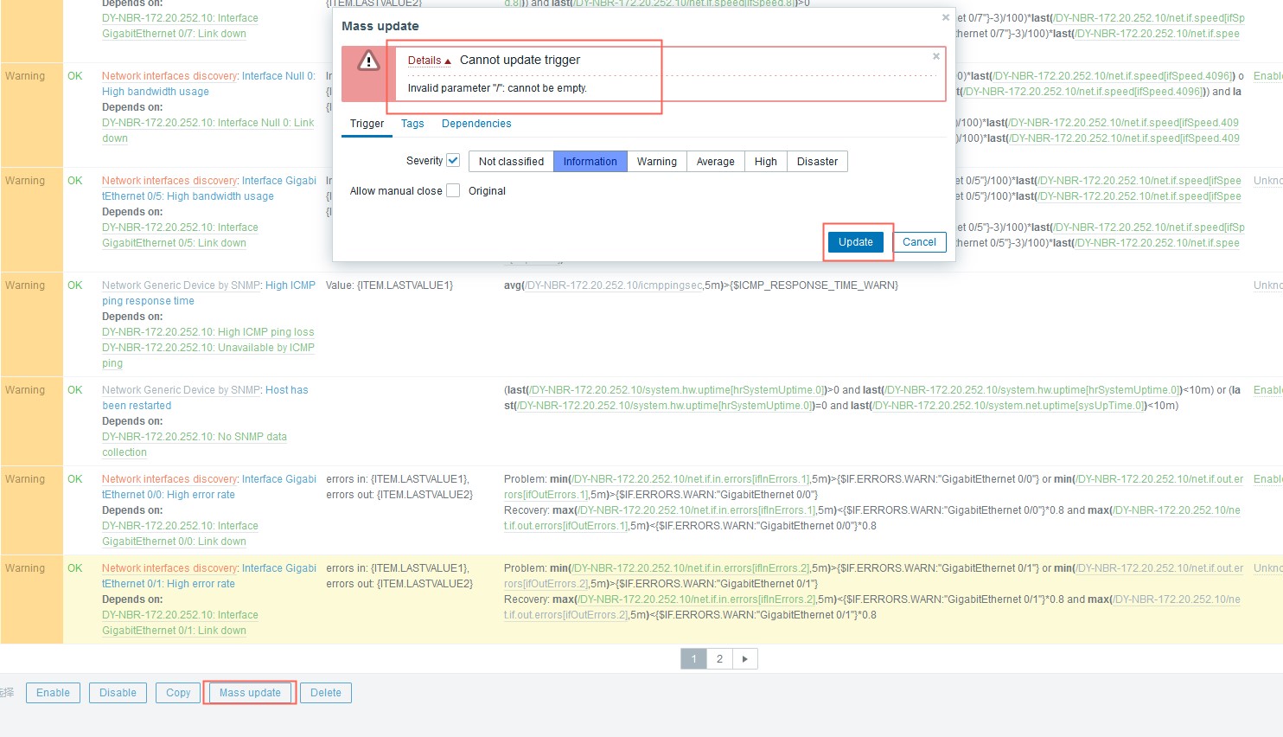Screen dimensions: 1283x737
Task: Enable the Allow manual close checkbox
Action: (453, 191)
